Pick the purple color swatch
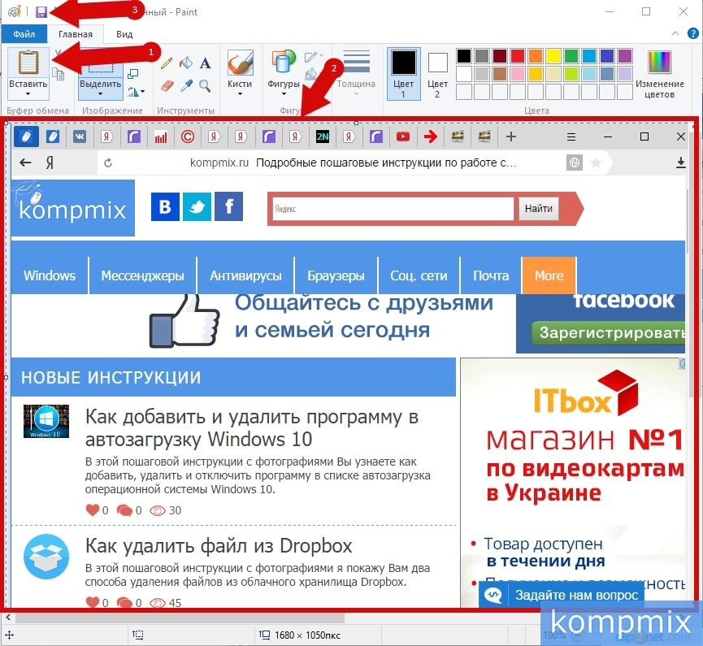703x646 pixels. [624, 56]
